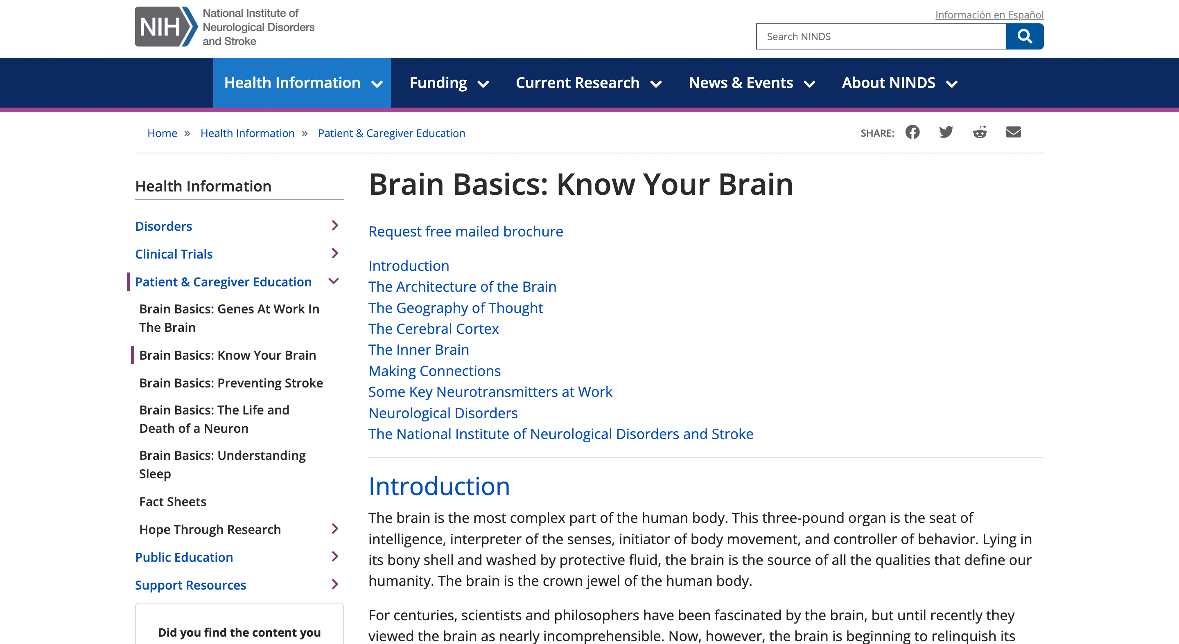Share page on Facebook

(x=912, y=132)
